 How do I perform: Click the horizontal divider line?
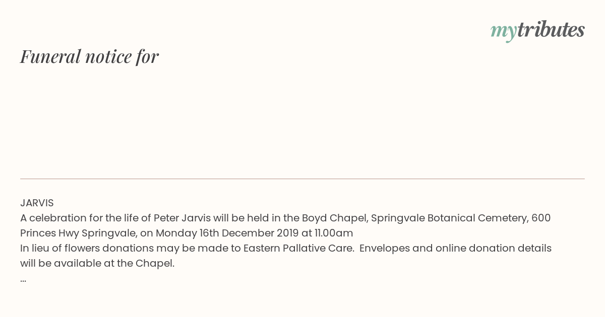[x=302, y=179]
